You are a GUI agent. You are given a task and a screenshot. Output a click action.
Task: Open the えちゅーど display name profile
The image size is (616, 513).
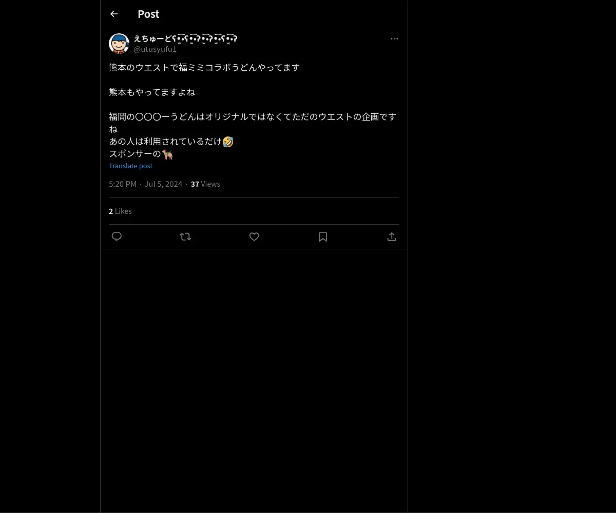pos(185,38)
